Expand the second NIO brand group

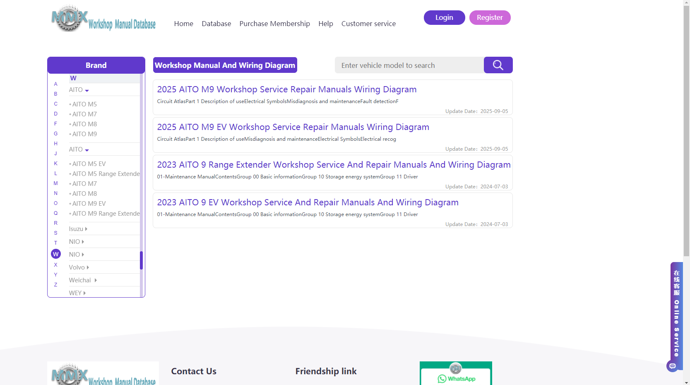click(x=76, y=255)
